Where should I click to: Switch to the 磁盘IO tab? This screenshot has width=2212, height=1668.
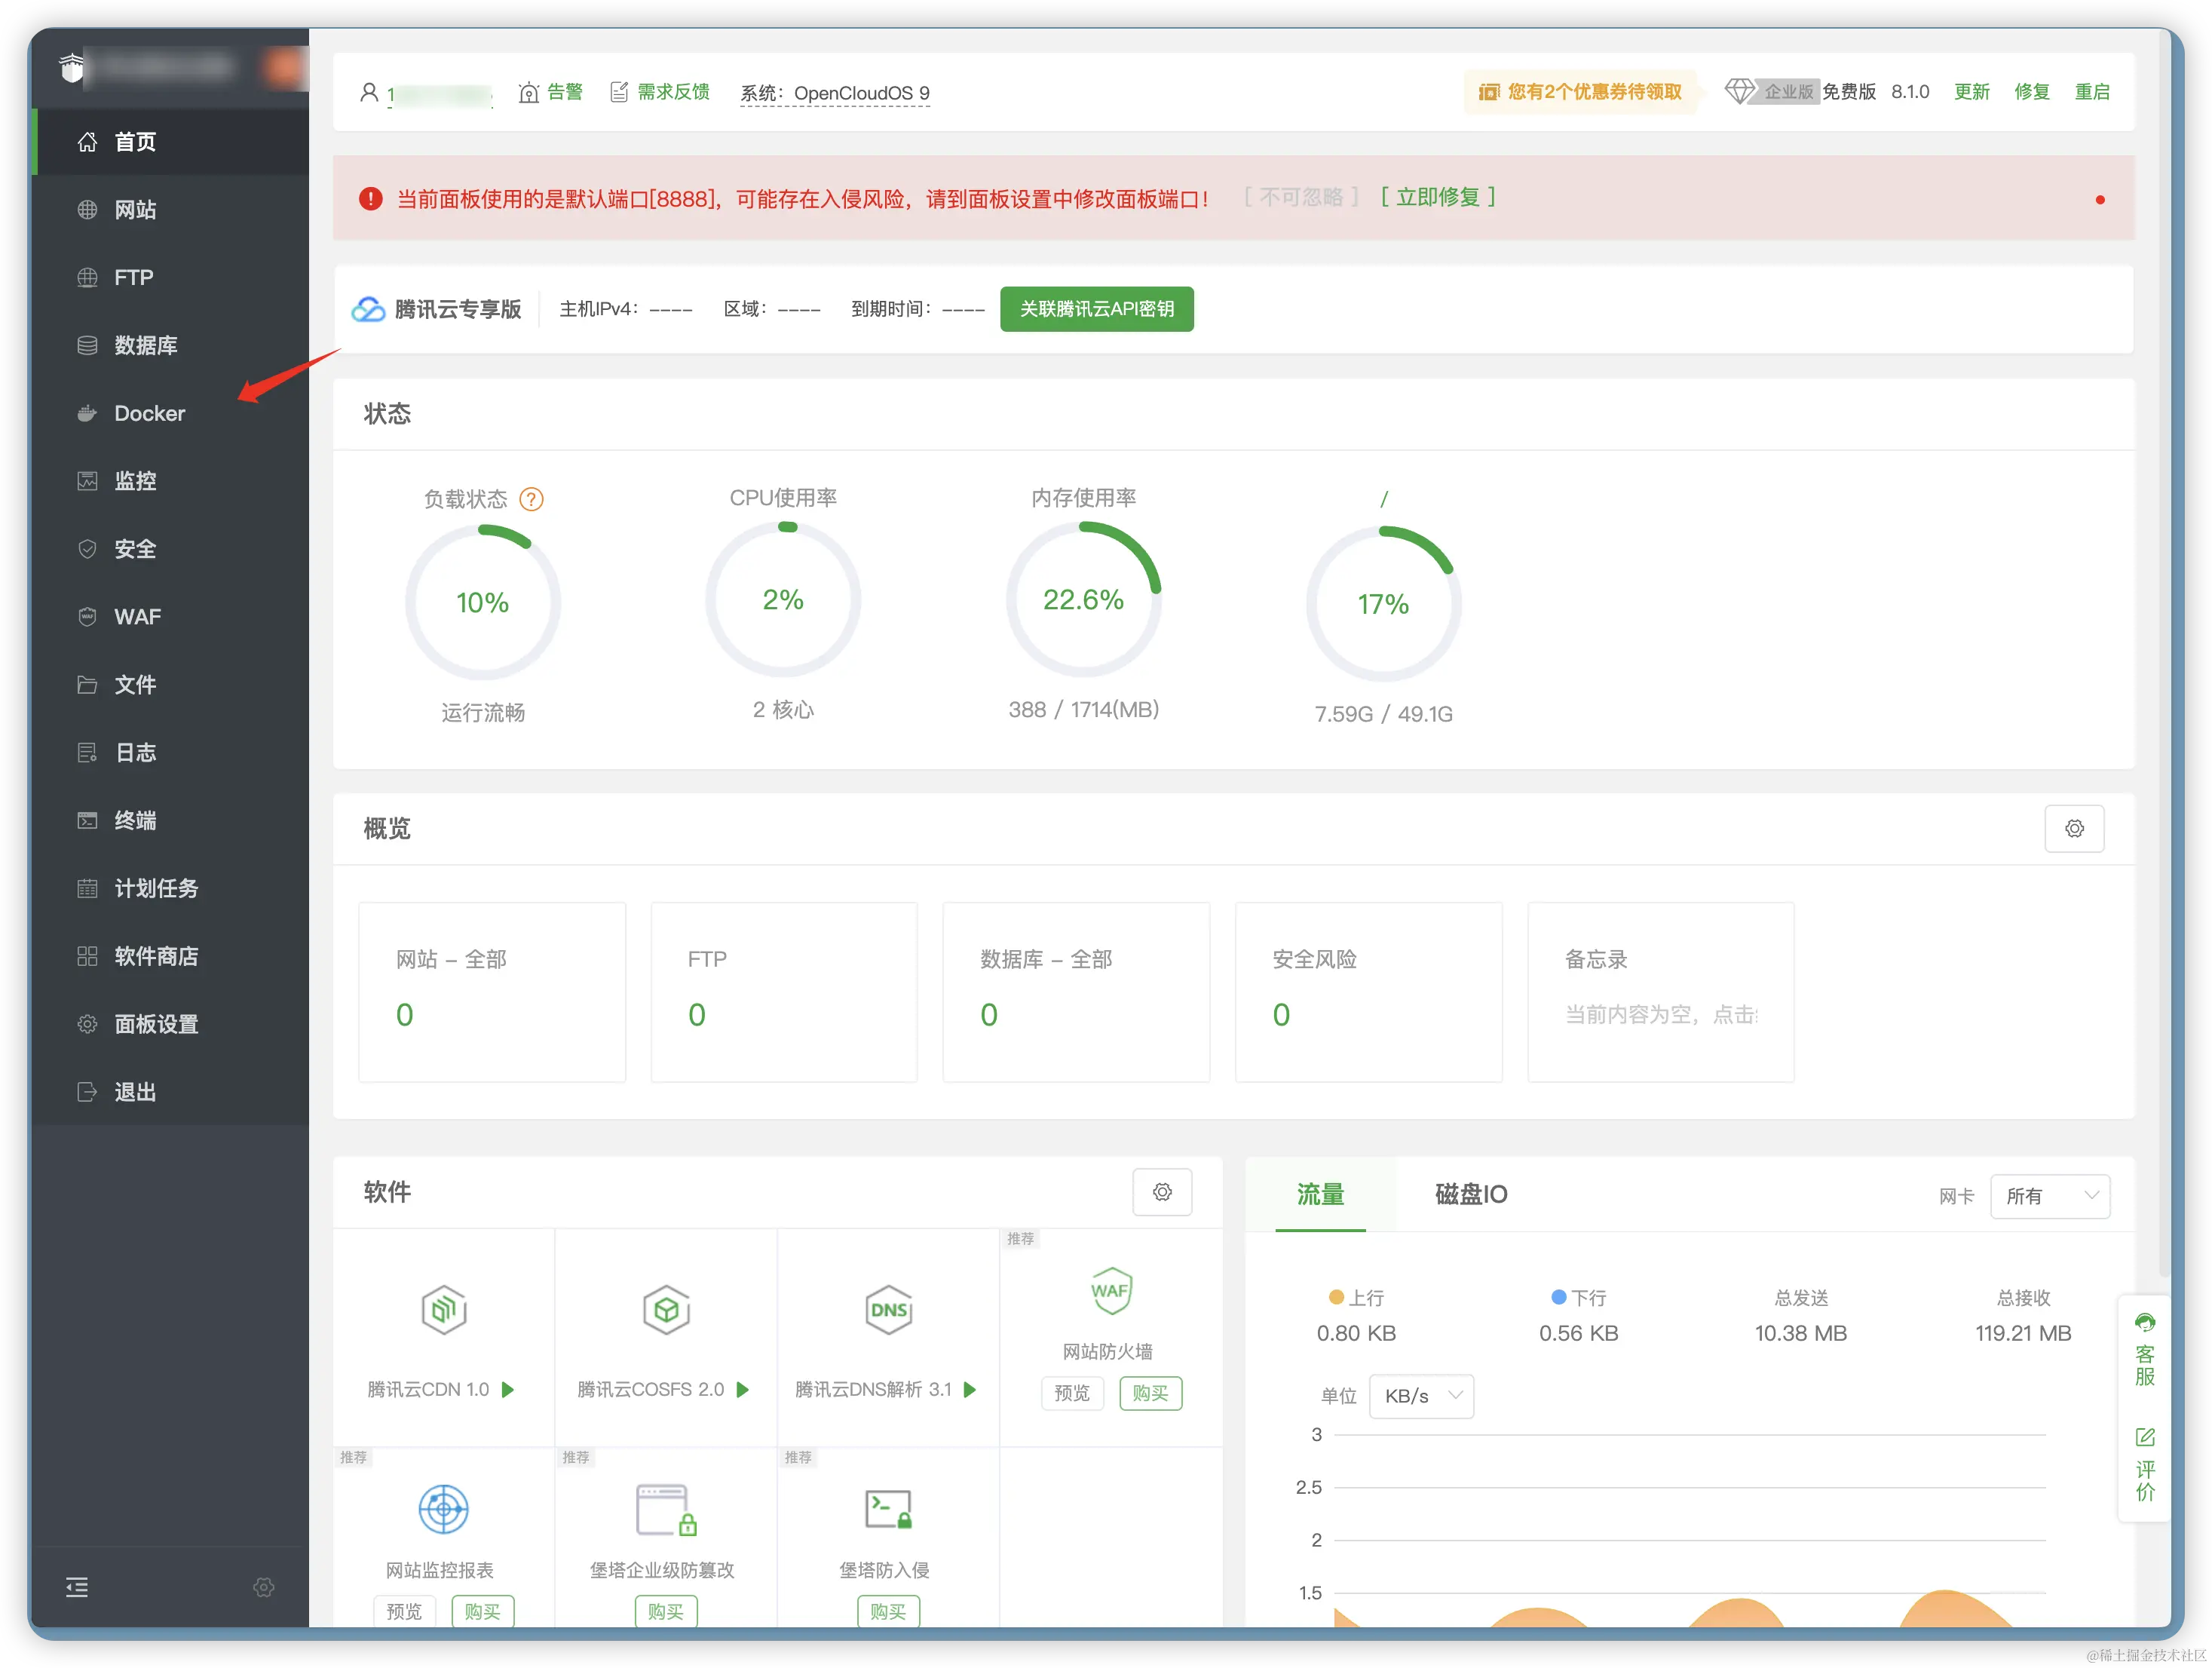[1470, 1194]
